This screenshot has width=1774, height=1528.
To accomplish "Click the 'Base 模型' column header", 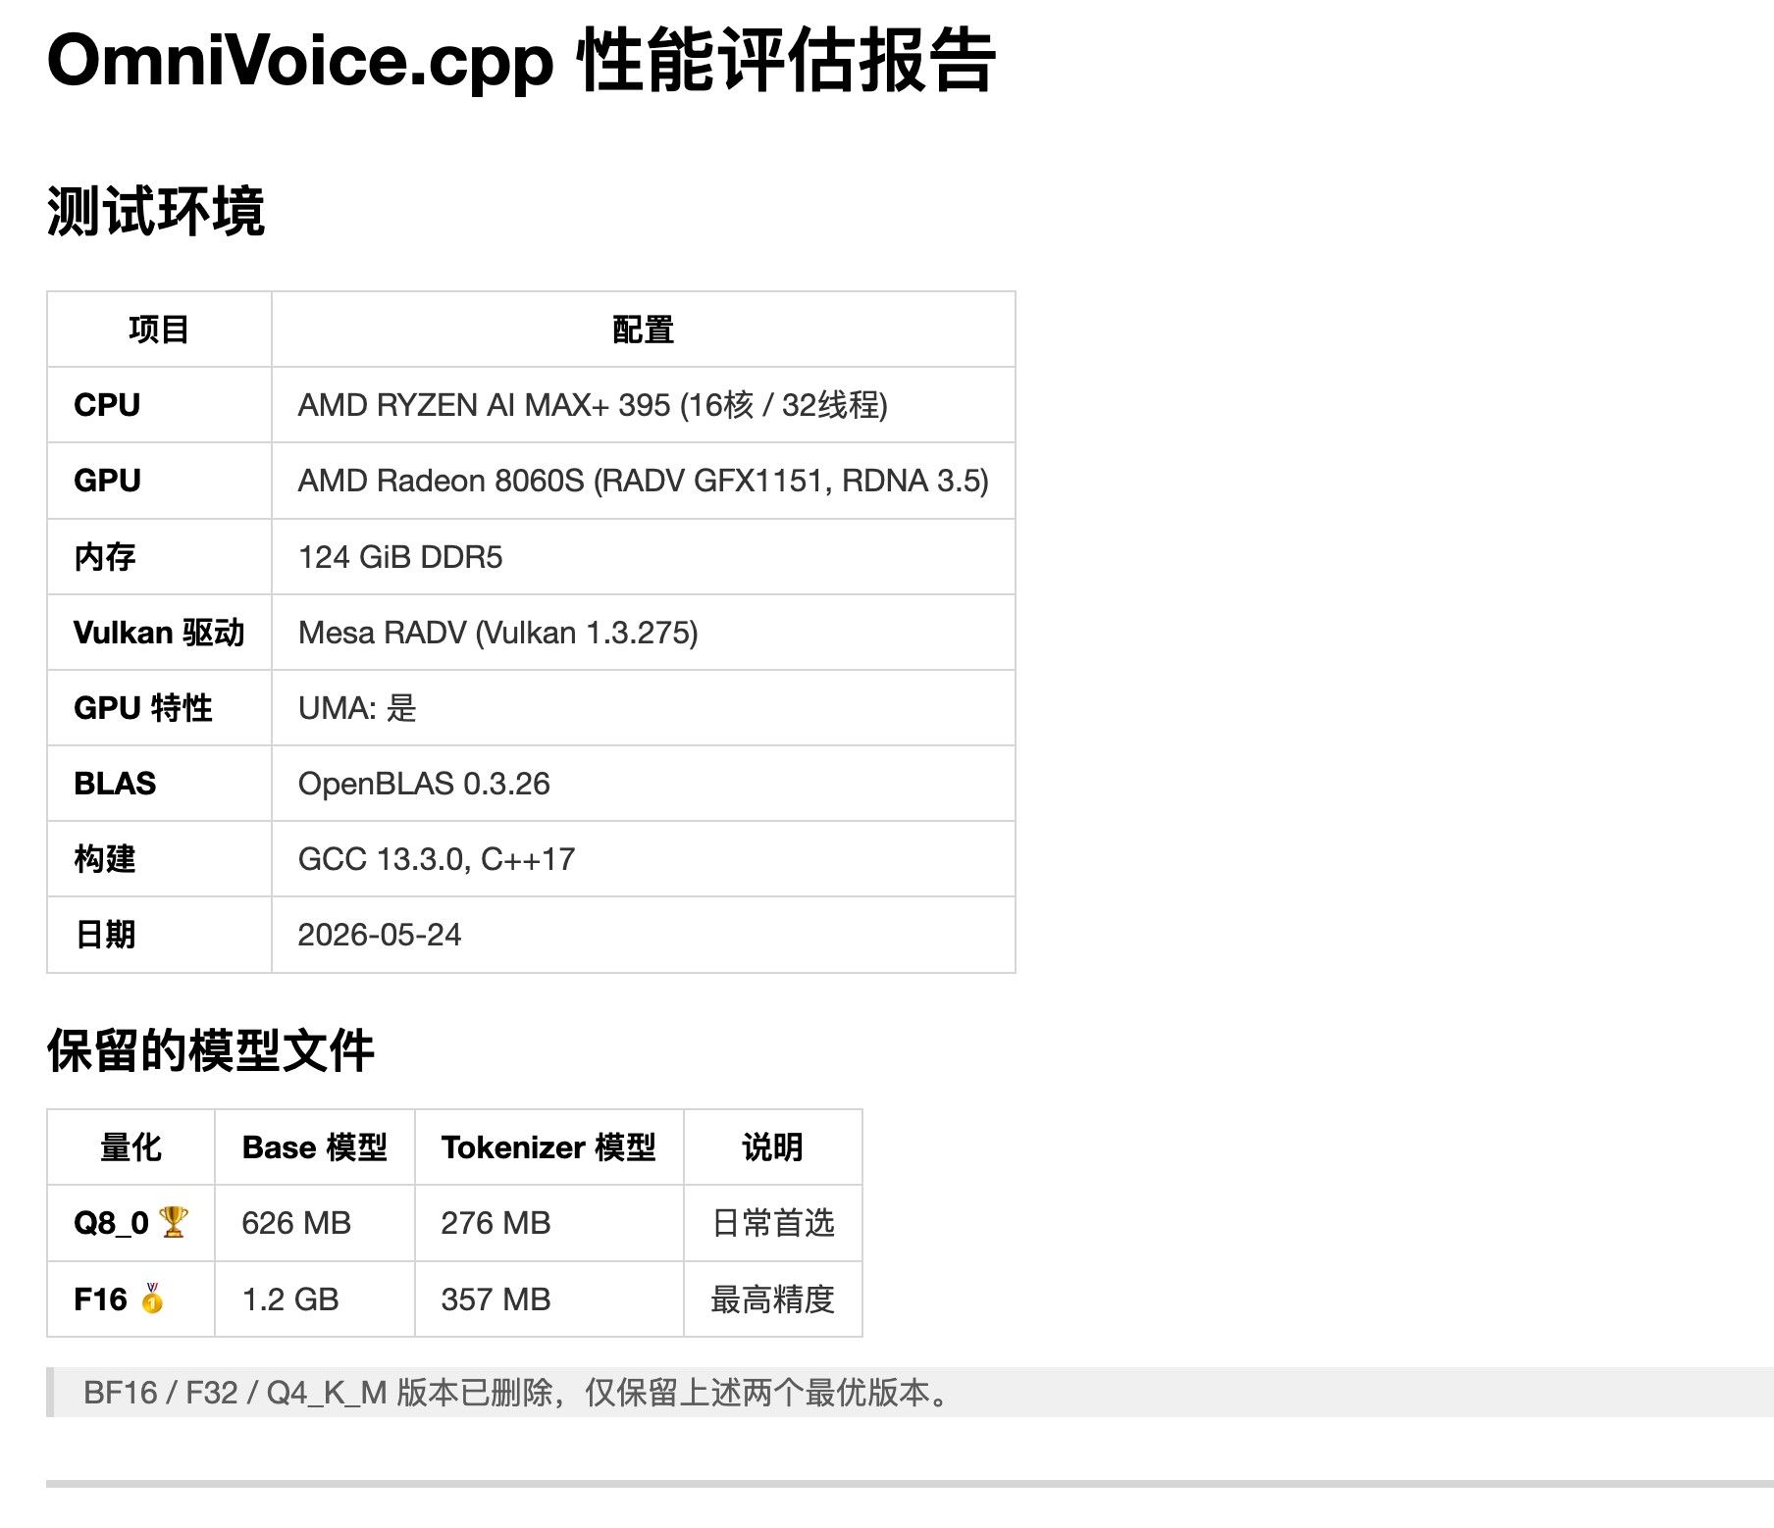I will pos(315,1147).
